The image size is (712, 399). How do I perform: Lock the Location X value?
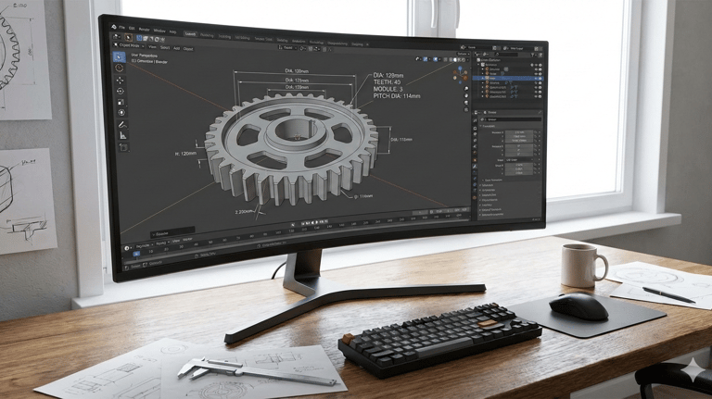pos(535,132)
